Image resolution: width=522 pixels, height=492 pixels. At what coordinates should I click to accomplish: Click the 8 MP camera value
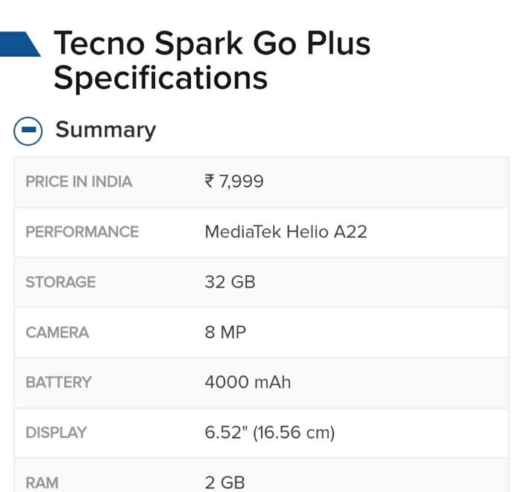click(x=225, y=332)
